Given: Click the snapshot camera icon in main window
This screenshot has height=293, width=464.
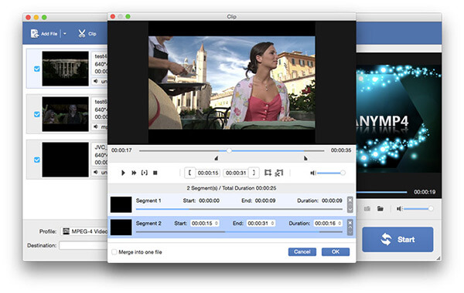Looking at the screenshot, I should pyautogui.click(x=367, y=209).
